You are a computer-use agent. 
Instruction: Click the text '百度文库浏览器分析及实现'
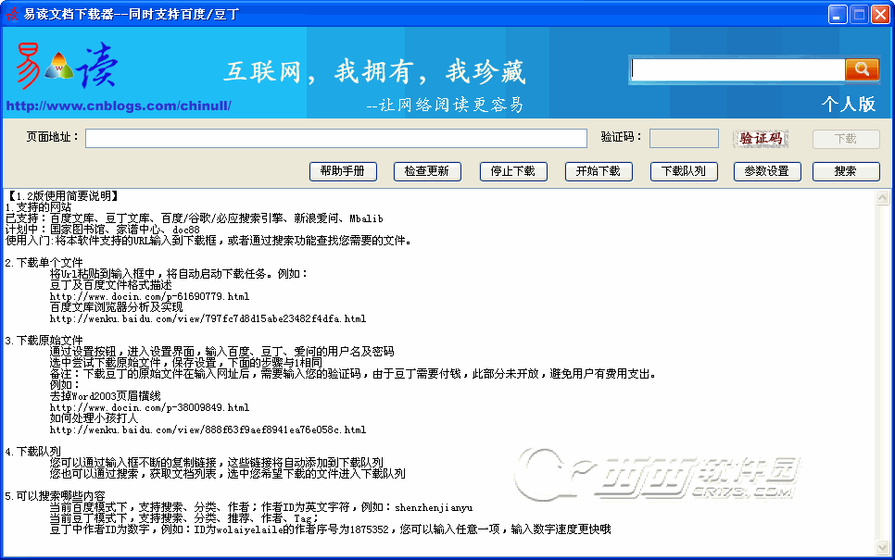(117, 307)
